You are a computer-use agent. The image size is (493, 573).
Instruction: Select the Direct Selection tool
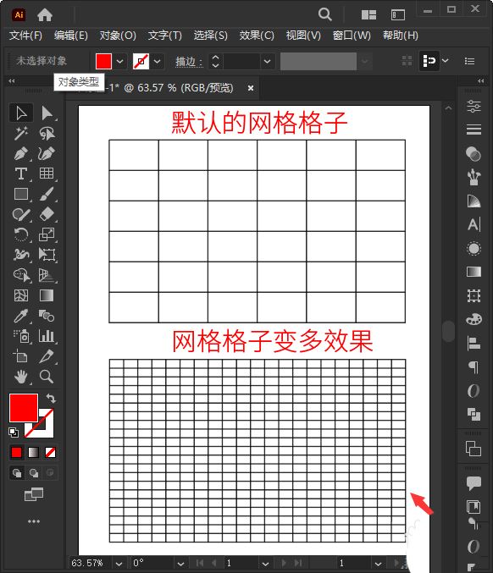[x=47, y=113]
